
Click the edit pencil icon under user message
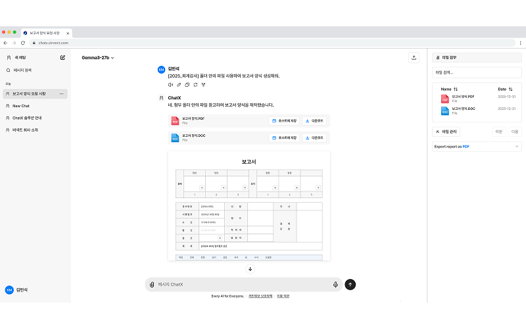click(179, 84)
